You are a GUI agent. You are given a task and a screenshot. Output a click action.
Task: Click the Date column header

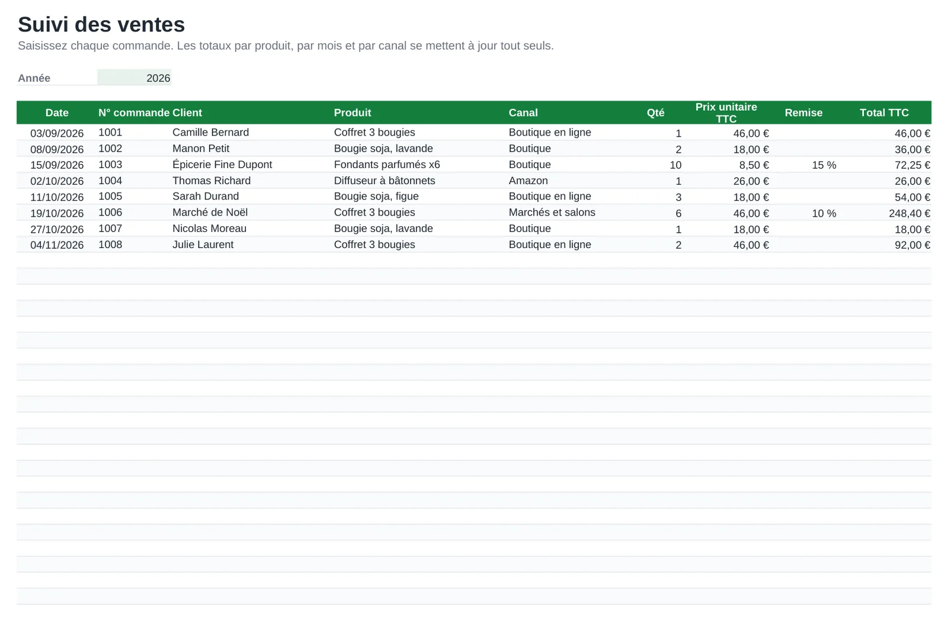[x=57, y=112]
